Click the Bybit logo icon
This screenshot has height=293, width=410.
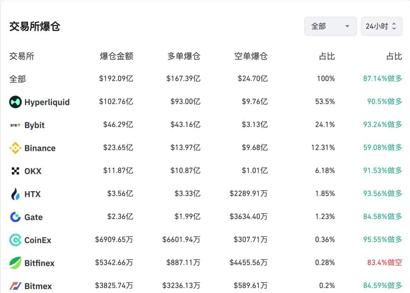click(x=16, y=125)
